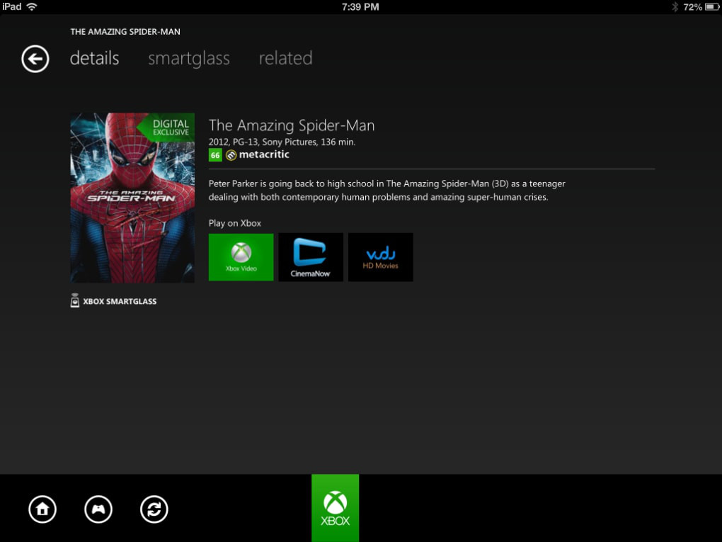
Task: Play the movie on Vudu HD Movies
Action: click(x=380, y=256)
